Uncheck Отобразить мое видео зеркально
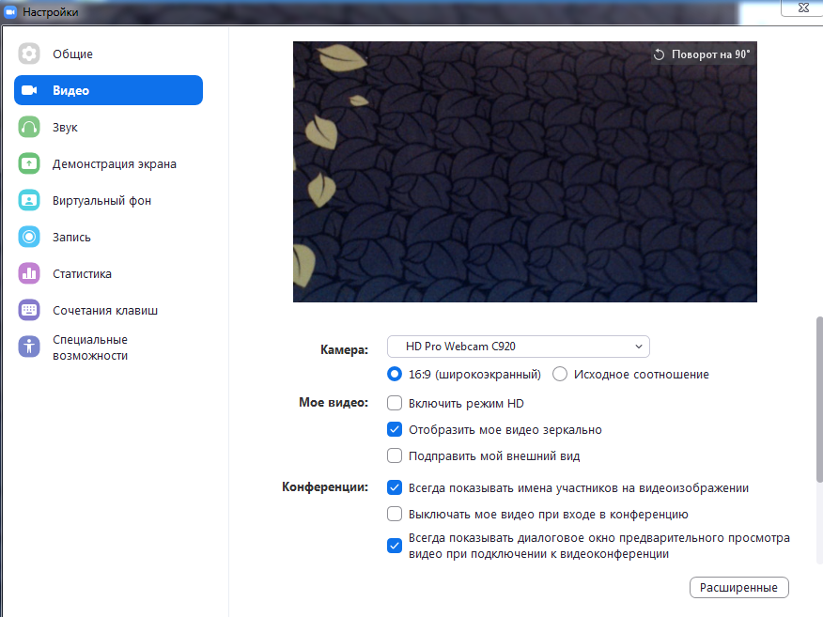This screenshot has width=823, height=617. [396, 430]
